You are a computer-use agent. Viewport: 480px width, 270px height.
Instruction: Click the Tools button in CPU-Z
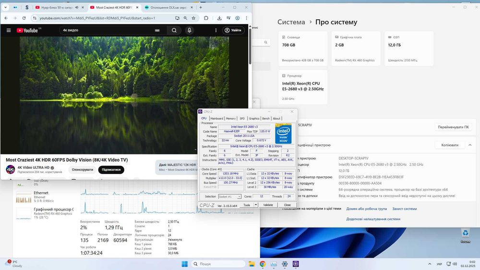(x=247, y=205)
